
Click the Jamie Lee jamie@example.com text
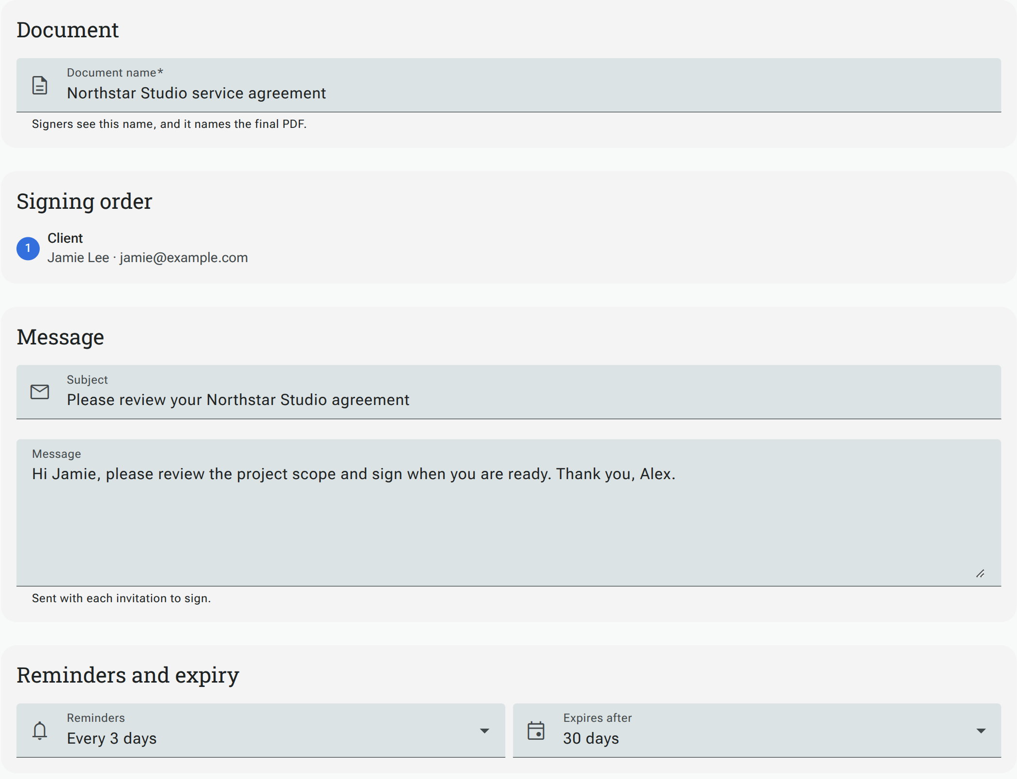pos(148,258)
